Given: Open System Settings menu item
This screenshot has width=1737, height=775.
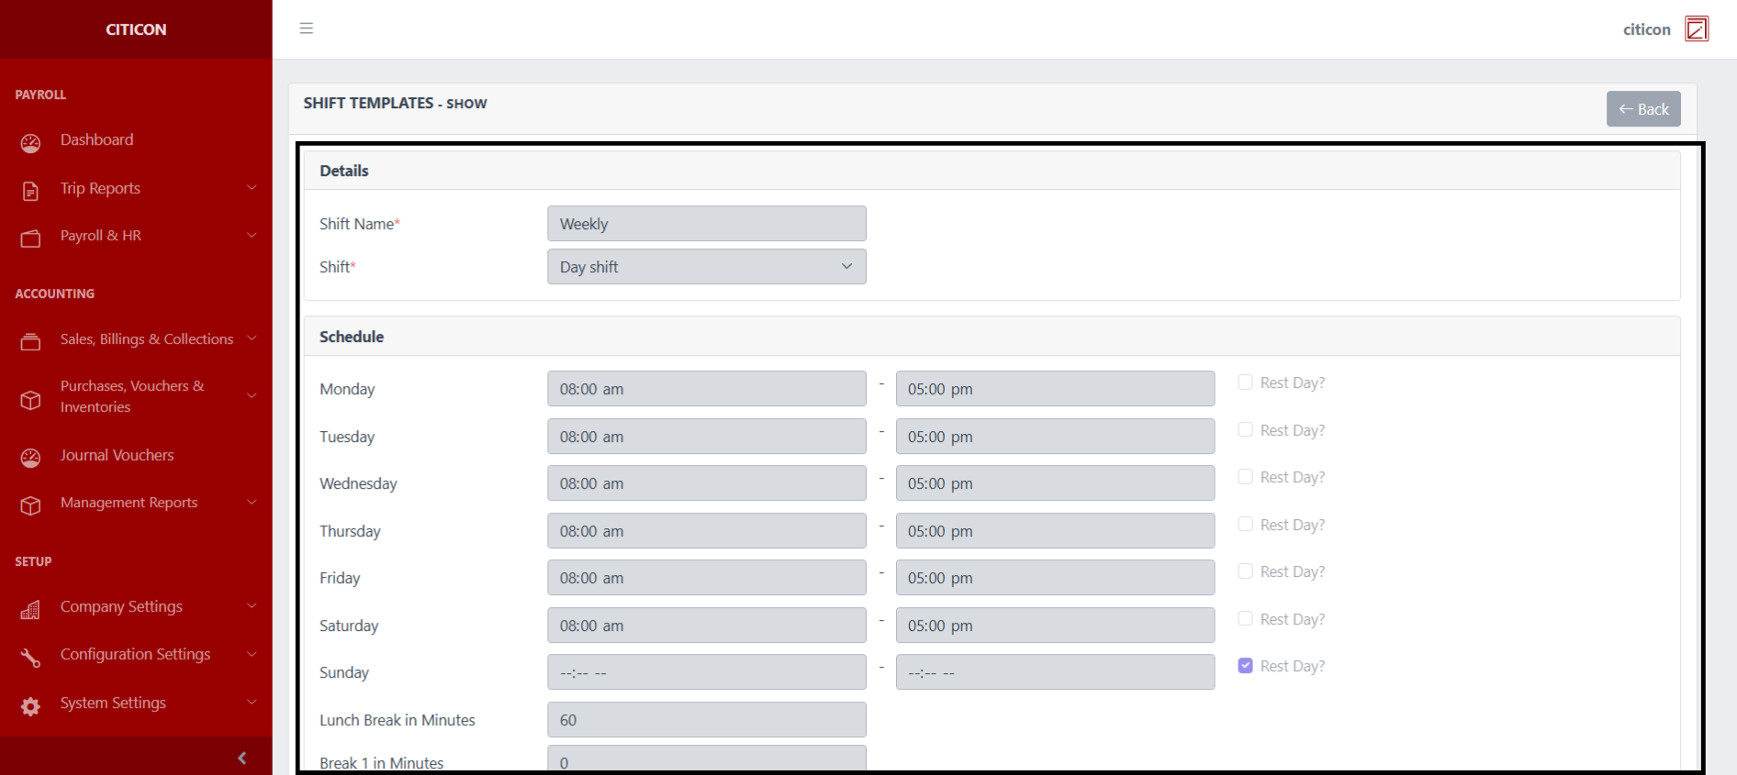Looking at the screenshot, I should pyautogui.click(x=113, y=703).
